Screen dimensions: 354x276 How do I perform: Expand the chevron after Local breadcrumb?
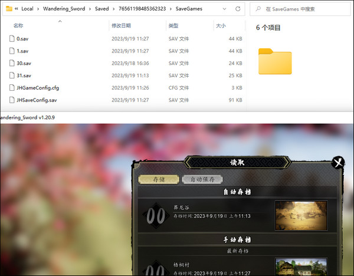click(x=38, y=9)
